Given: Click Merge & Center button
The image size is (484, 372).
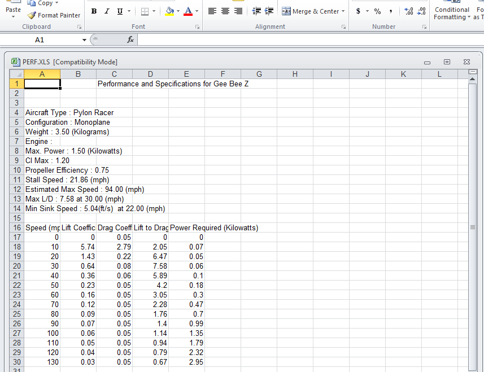Looking at the screenshot, I should 310,11.
